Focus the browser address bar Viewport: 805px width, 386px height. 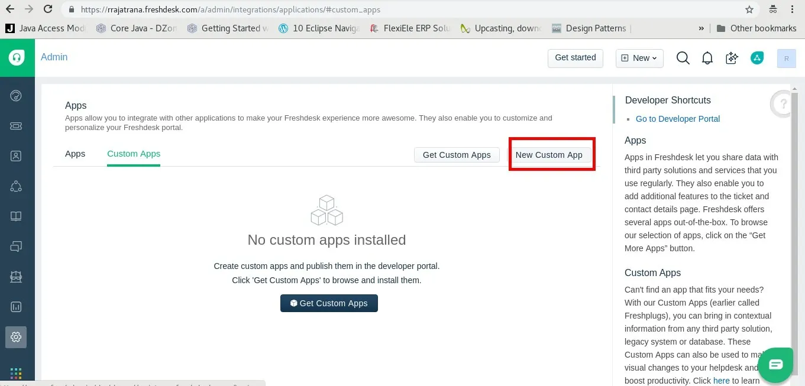tap(402, 9)
